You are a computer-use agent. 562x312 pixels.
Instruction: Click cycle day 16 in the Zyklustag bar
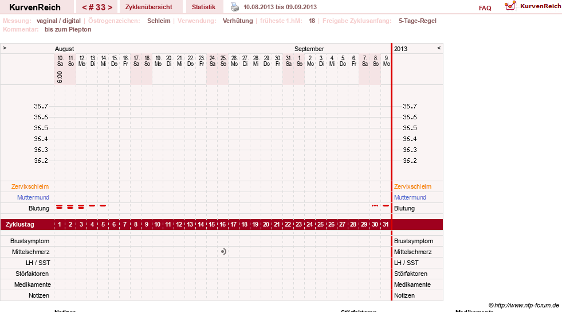click(x=223, y=224)
